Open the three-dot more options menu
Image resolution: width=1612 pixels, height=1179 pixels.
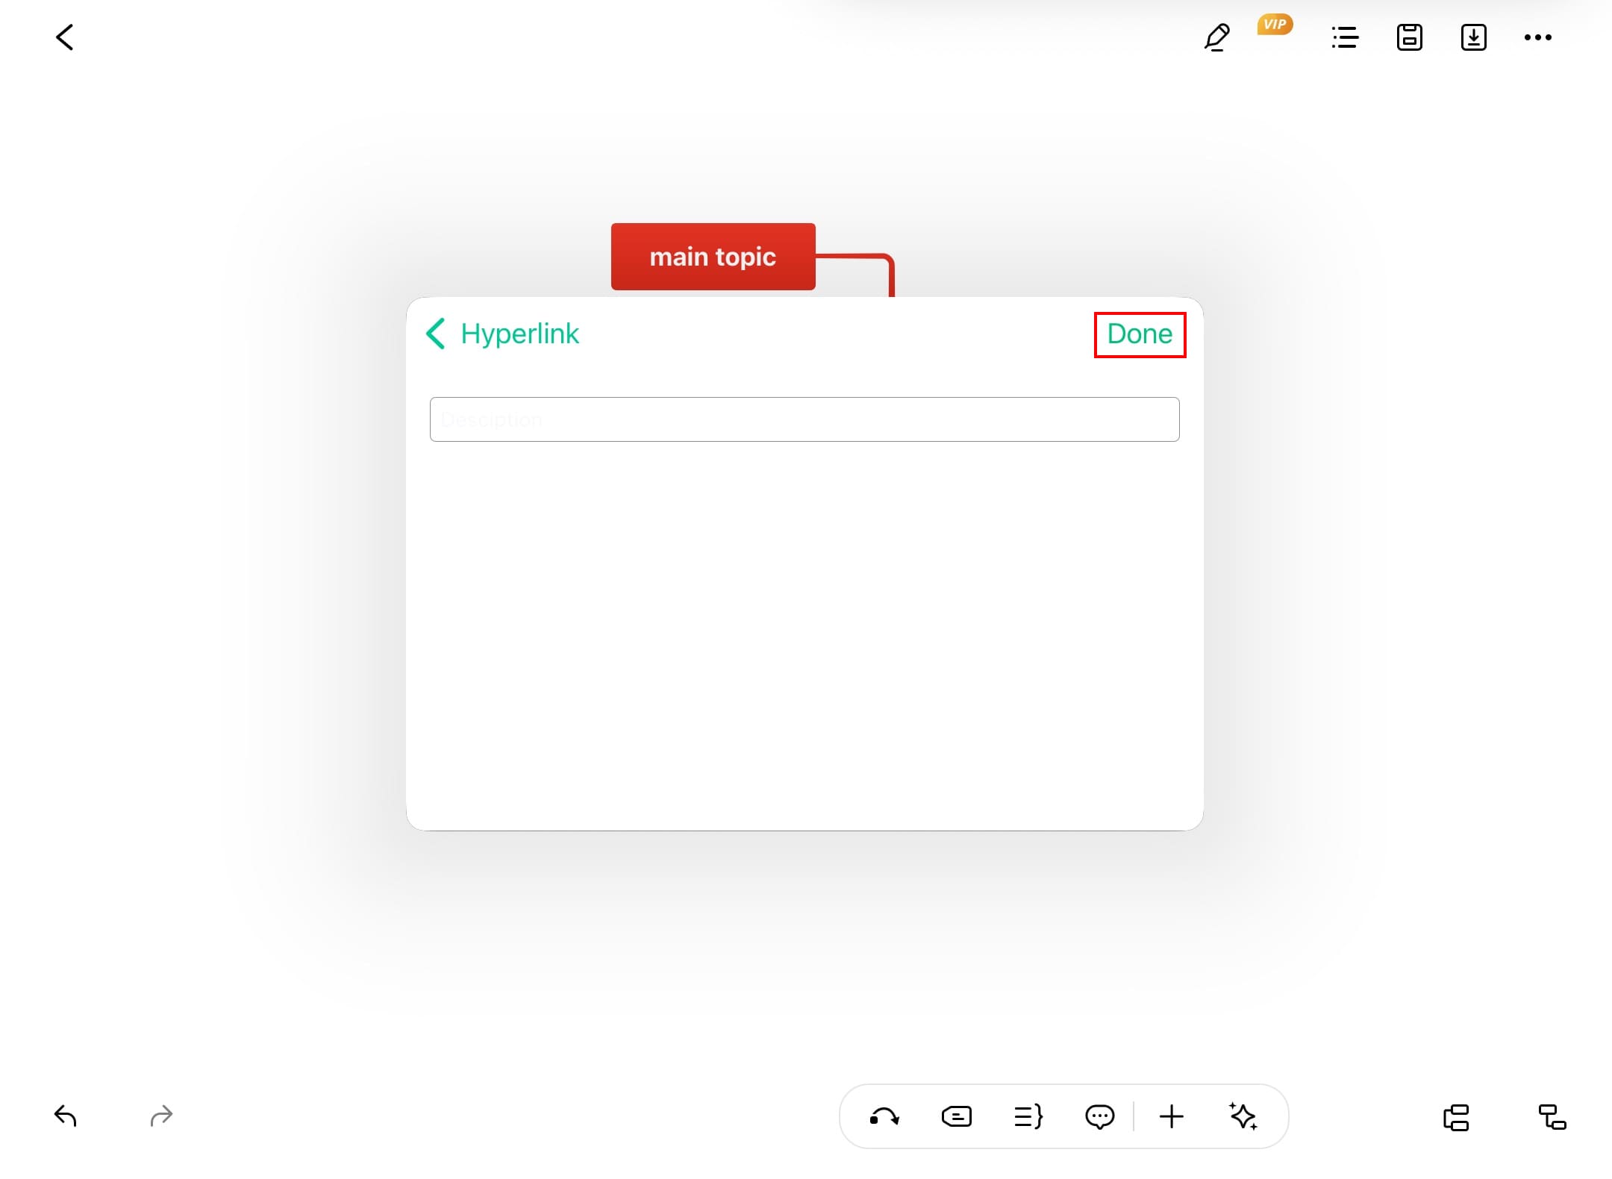click(1538, 37)
